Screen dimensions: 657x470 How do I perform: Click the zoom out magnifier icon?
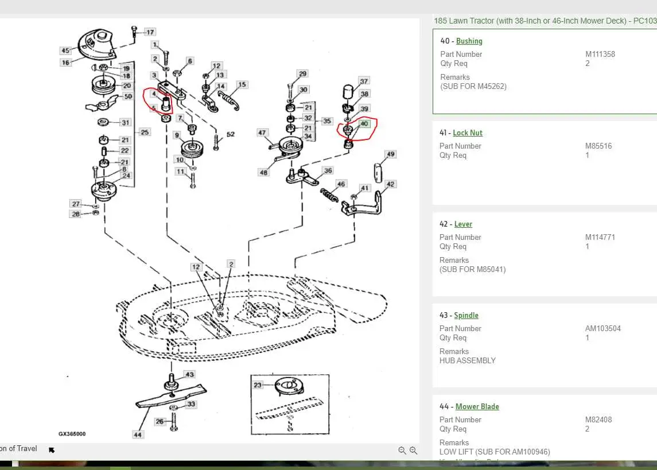(402, 450)
